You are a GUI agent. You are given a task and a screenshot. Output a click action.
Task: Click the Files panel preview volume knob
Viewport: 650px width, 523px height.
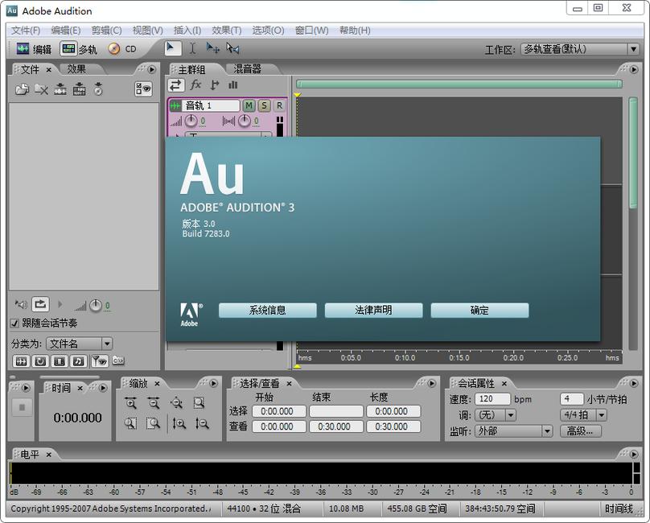(96, 305)
